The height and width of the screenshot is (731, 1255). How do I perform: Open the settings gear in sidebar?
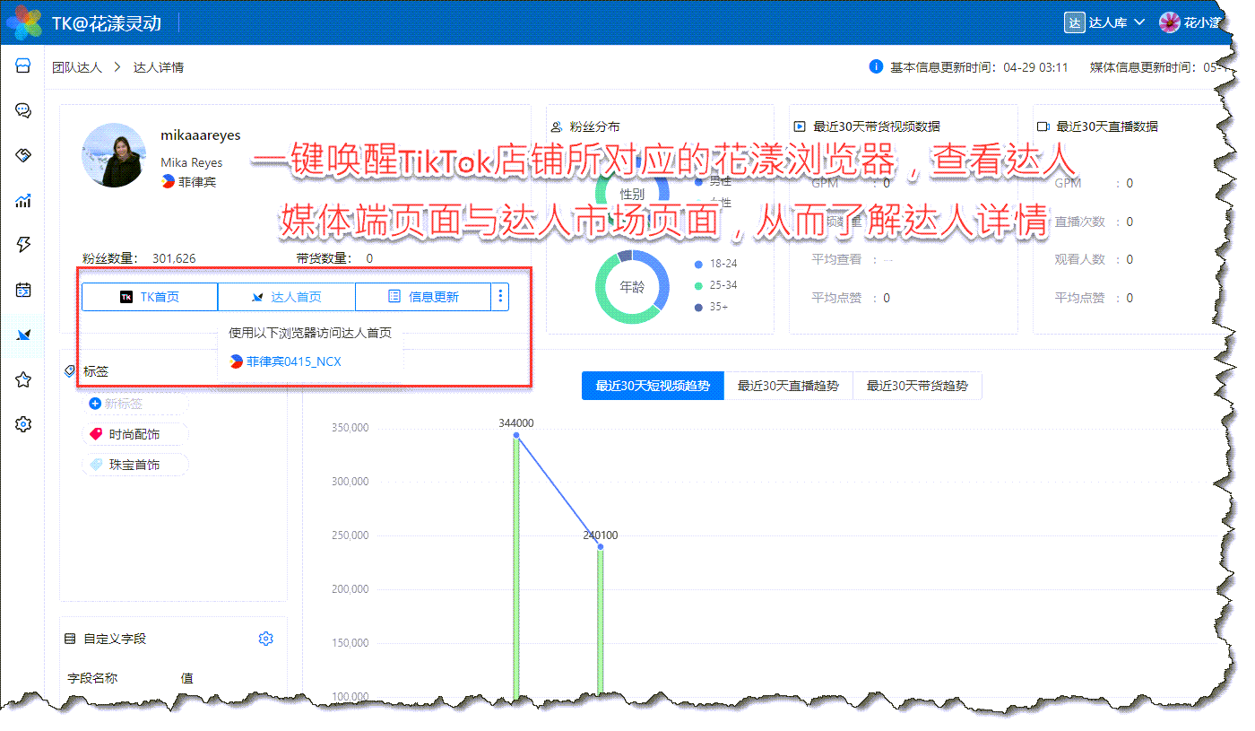pyautogui.click(x=23, y=424)
